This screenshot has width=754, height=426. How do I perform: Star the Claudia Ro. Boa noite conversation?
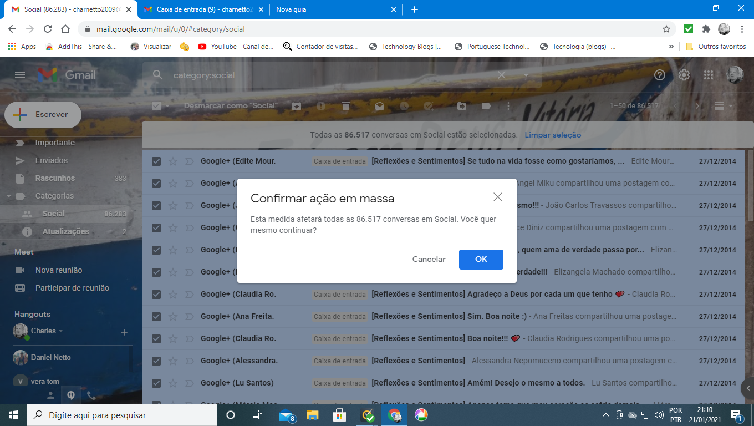[x=173, y=338]
